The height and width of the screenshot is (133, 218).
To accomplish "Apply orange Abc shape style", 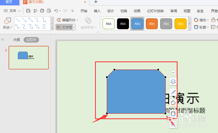I will (152, 24).
